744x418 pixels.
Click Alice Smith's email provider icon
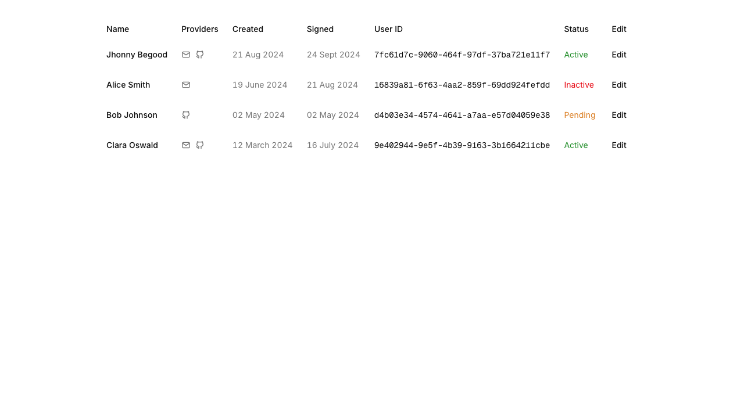(186, 85)
